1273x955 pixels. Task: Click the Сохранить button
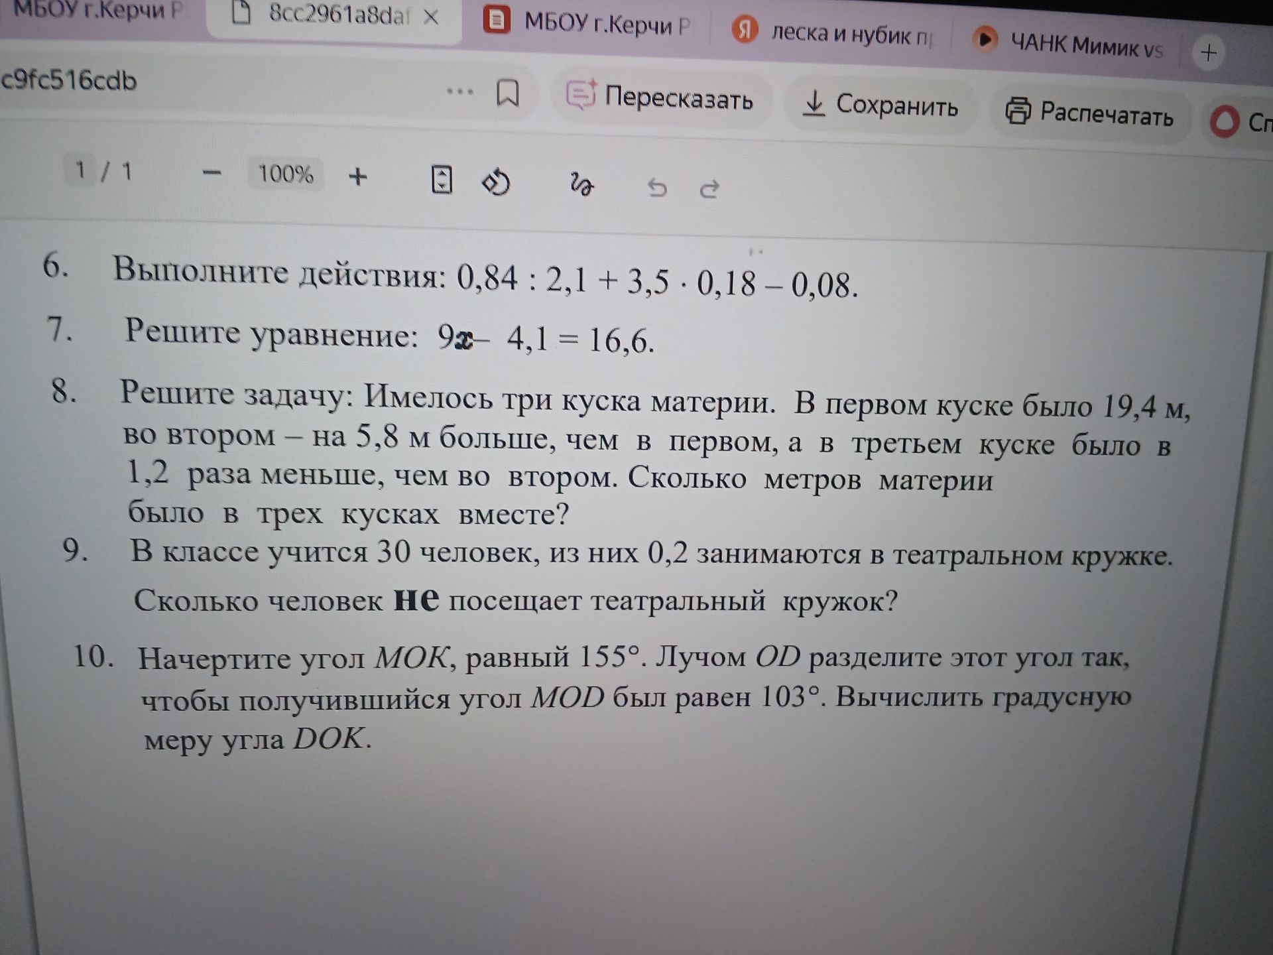[x=880, y=105]
